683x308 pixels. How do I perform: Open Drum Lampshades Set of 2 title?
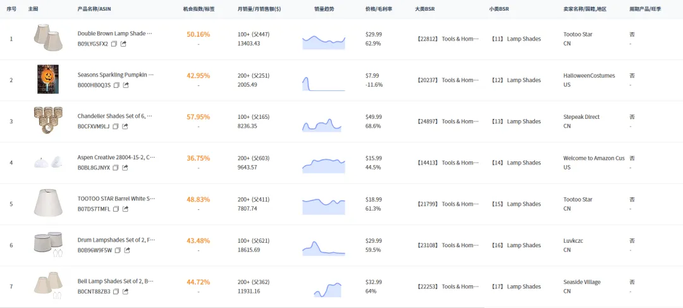[116, 240]
